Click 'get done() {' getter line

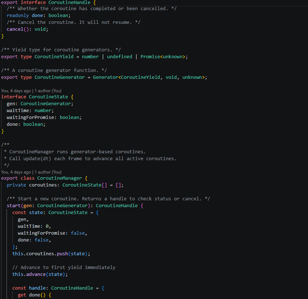click(x=34, y=295)
